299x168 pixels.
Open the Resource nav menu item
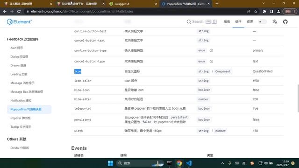(249, 21)
